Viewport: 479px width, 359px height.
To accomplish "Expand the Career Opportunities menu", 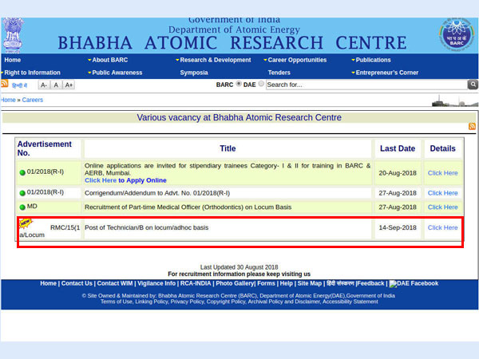I will [x=295, y=60].
